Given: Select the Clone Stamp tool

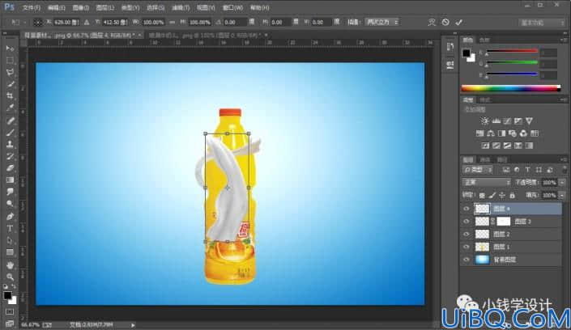Looking at the screenshot, I should coord(10,145).
